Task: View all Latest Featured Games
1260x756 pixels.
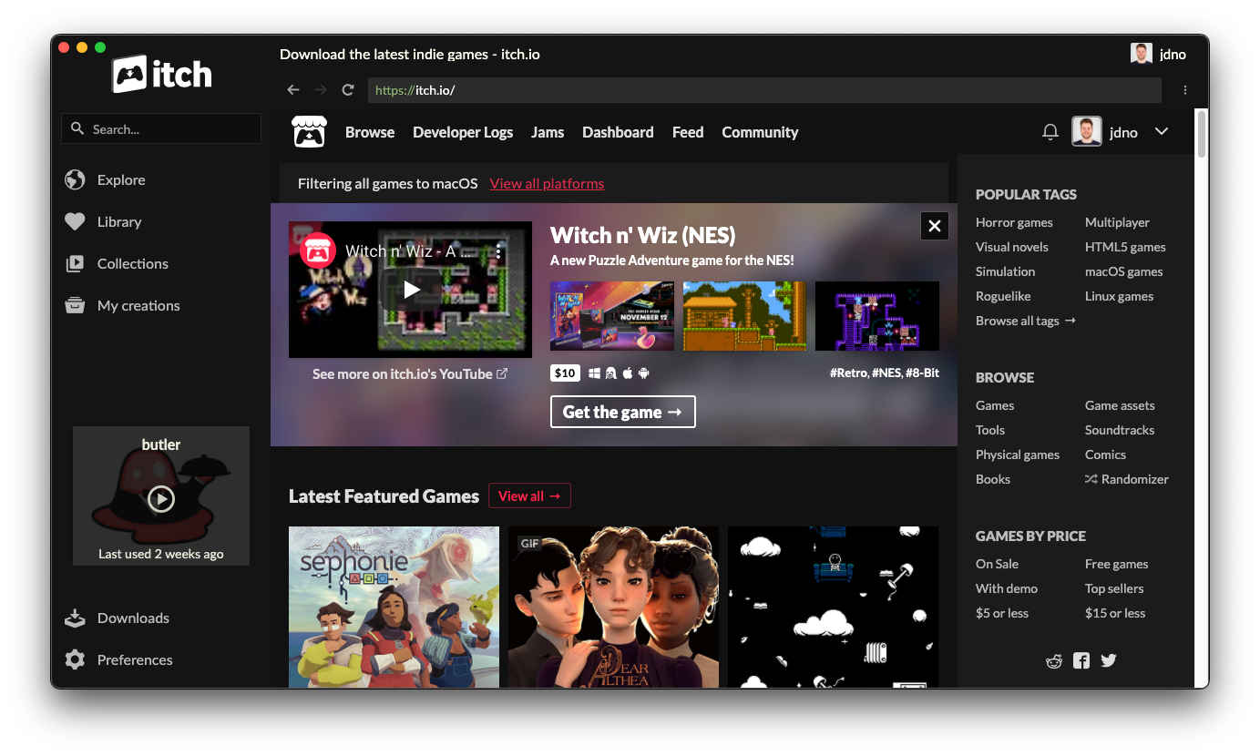Action: coord(529,495)
